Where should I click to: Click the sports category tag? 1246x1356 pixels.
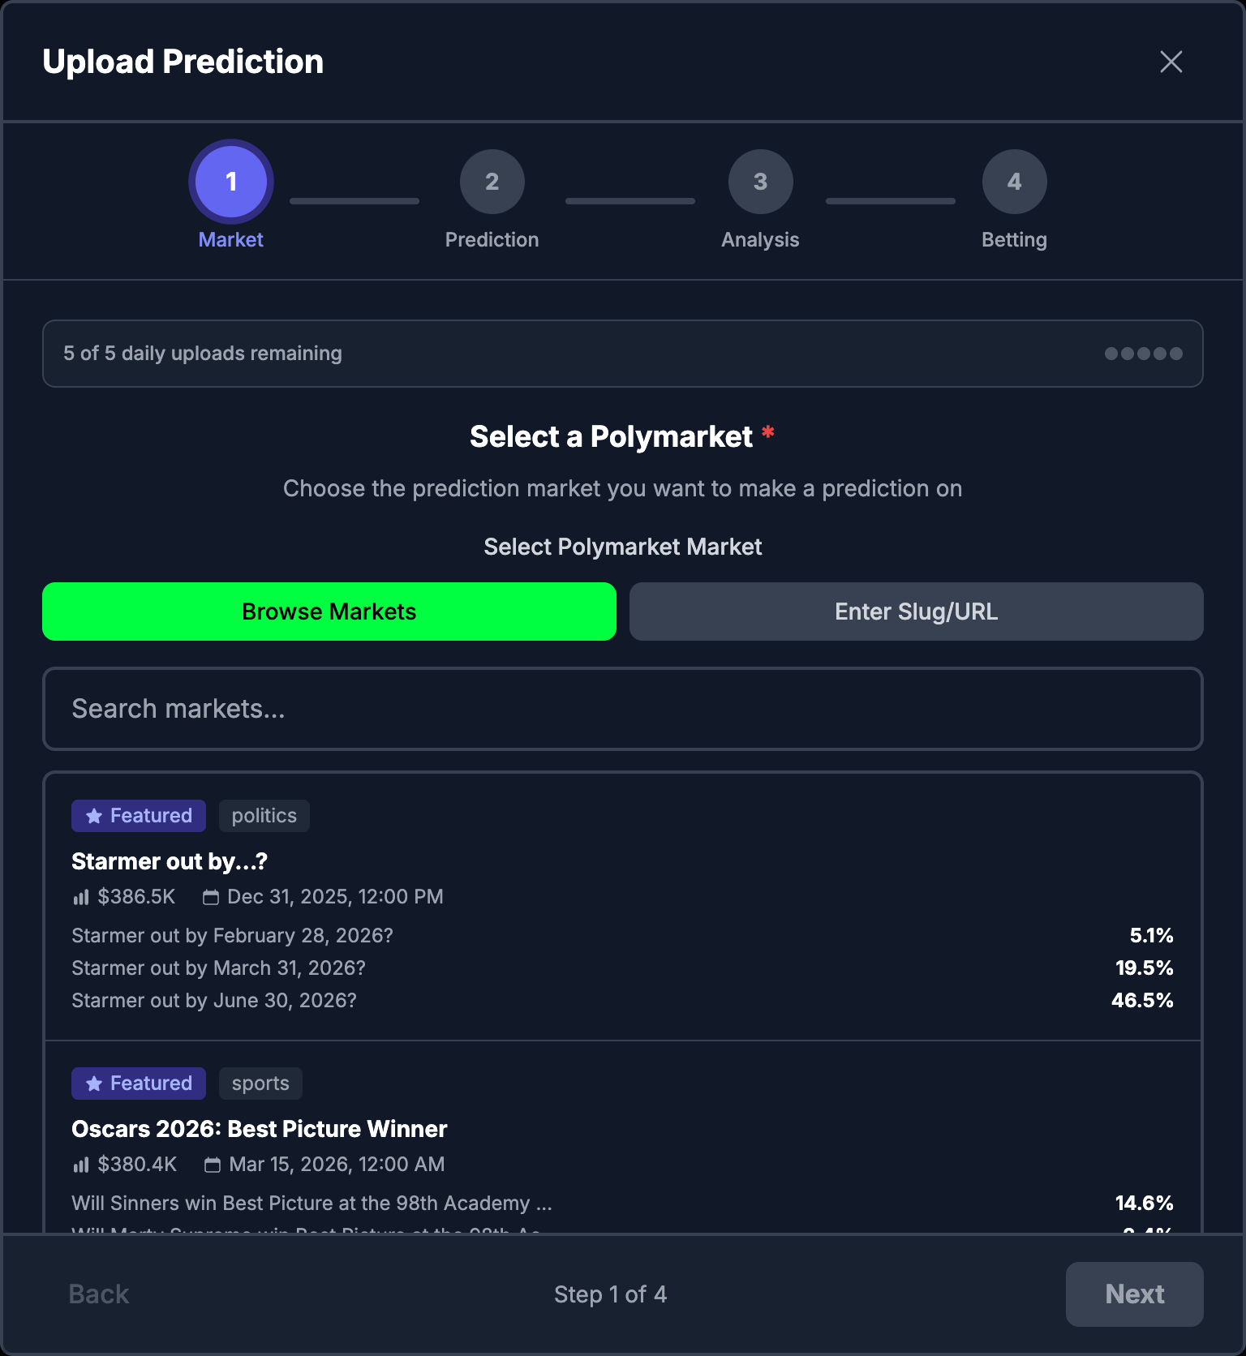click(x=260, y=1083)
